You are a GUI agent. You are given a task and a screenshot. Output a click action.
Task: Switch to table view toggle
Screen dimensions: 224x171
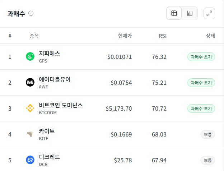[x=174, y=14]
